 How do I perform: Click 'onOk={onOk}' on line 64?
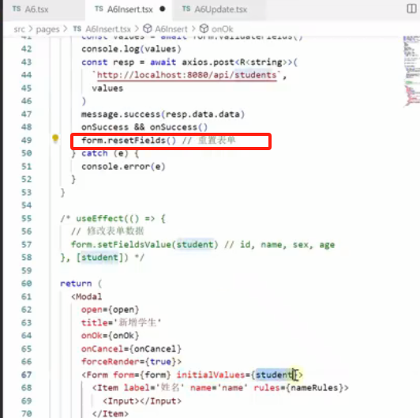pyautogui.click(x=110, y=336)
